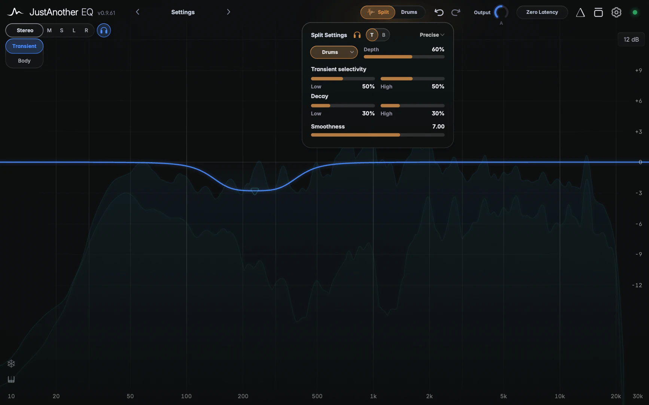This screenshot has width=649, height=405.
Task: Toggle the blue headphones solo button
Action: coord(104,30)
